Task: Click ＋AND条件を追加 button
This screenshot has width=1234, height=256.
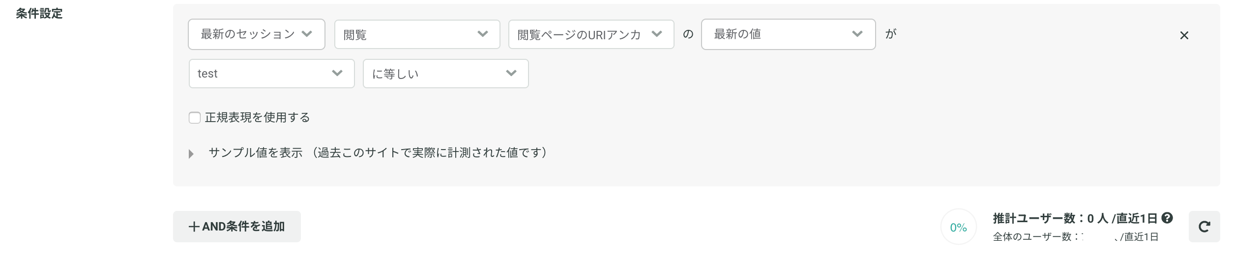Action: pyautogui.click(x=236, y=227)
